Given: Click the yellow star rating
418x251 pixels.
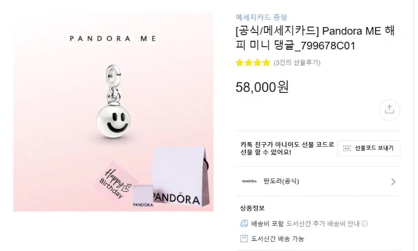Looking at the screenshot, I should (x=253, y=63).
